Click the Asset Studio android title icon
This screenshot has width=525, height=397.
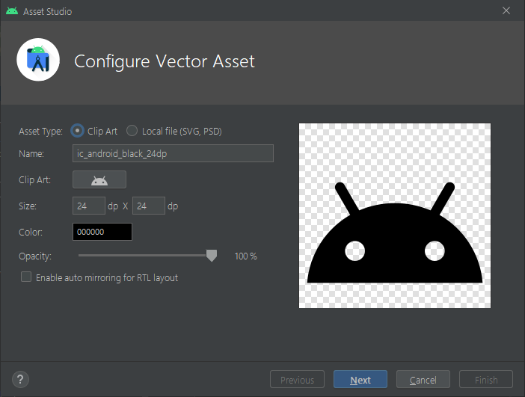[x=12, y=11]
